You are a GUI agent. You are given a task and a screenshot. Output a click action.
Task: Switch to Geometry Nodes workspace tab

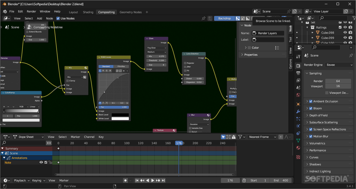point(131,12)
